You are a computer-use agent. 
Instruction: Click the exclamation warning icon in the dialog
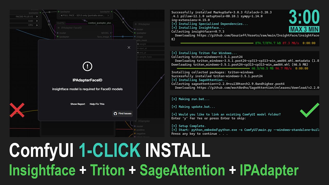[87, 67]
